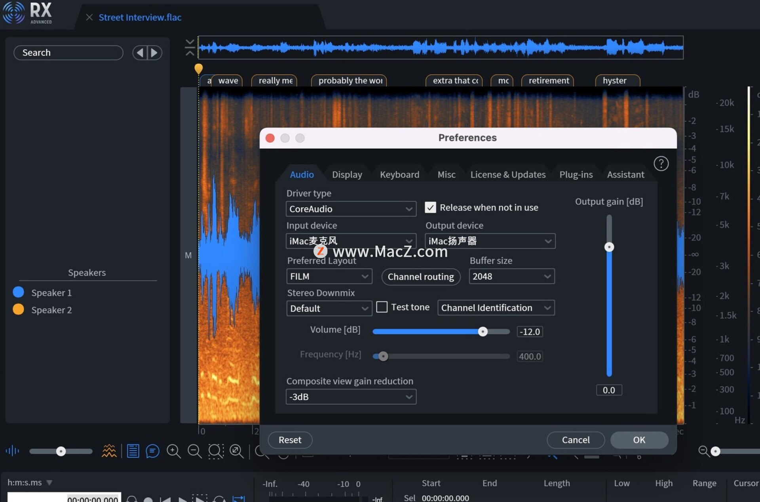
Task: Uncheck Release when not in use
Action: [430, 207]
